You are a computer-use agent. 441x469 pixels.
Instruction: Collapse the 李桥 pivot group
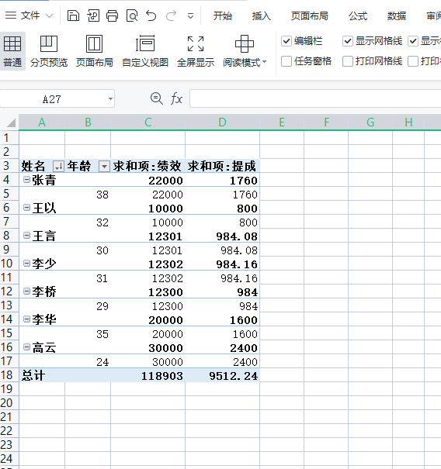[26, 291]
